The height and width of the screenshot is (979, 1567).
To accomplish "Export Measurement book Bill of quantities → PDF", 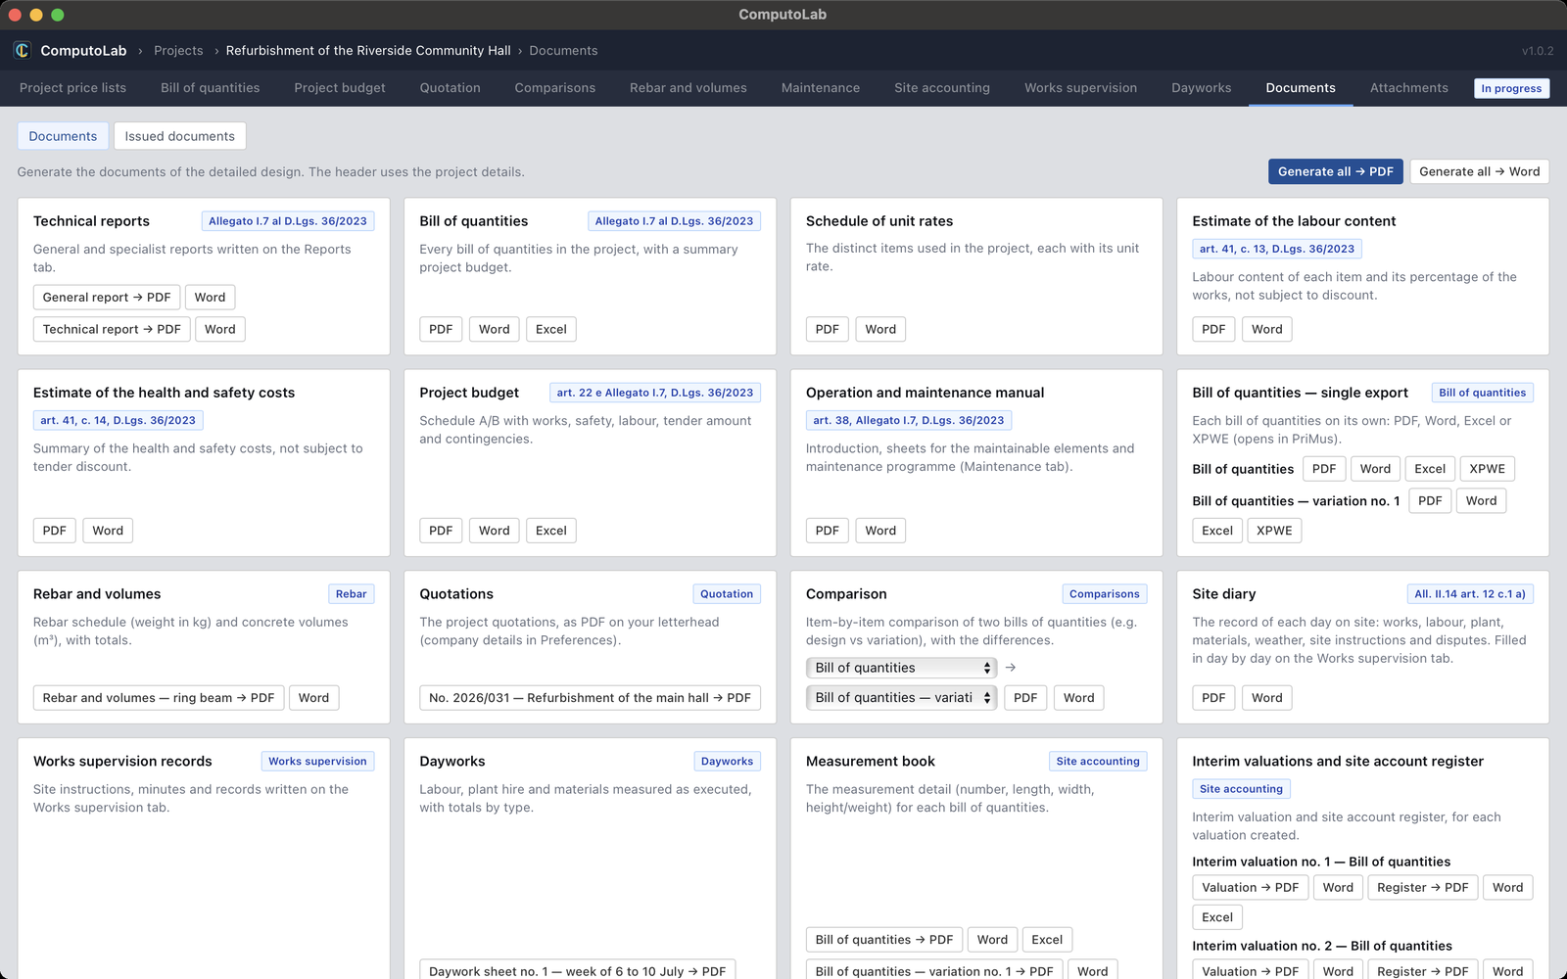I will pyautogui.click(x=884, y=940).
